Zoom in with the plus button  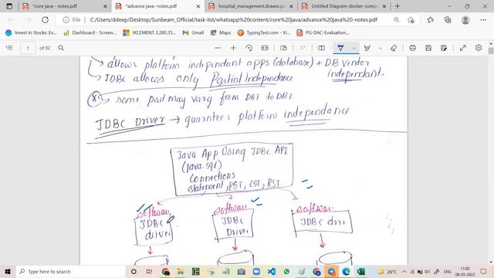click(x=233, y=48)
